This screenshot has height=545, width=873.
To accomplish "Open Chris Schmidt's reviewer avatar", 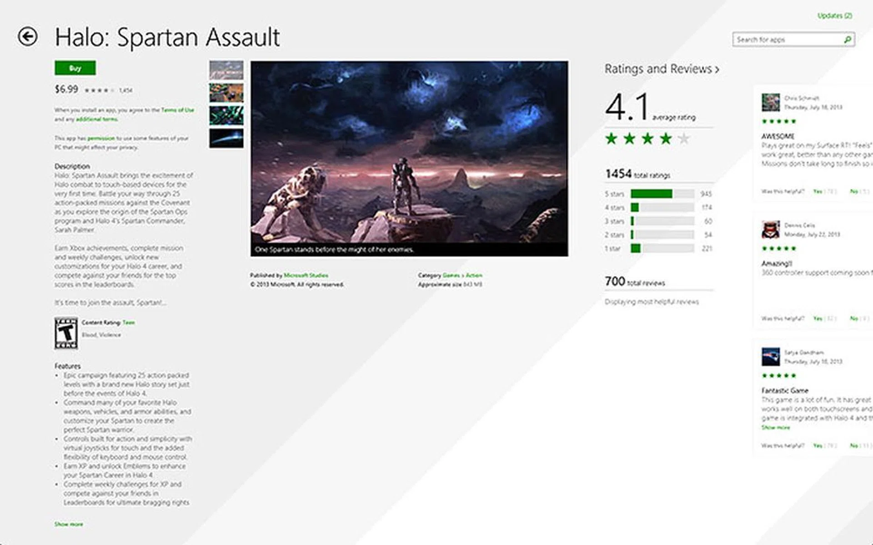I will click(x=771, y=103).
